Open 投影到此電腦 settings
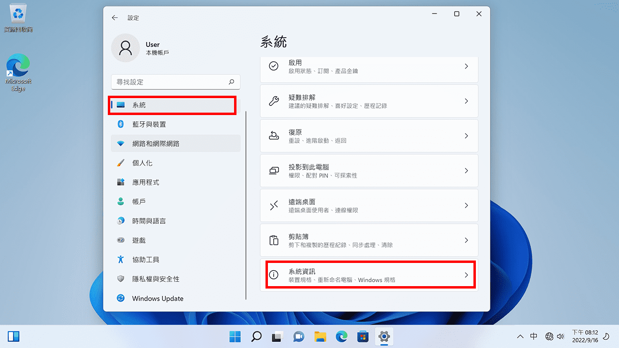 (369, 171)
